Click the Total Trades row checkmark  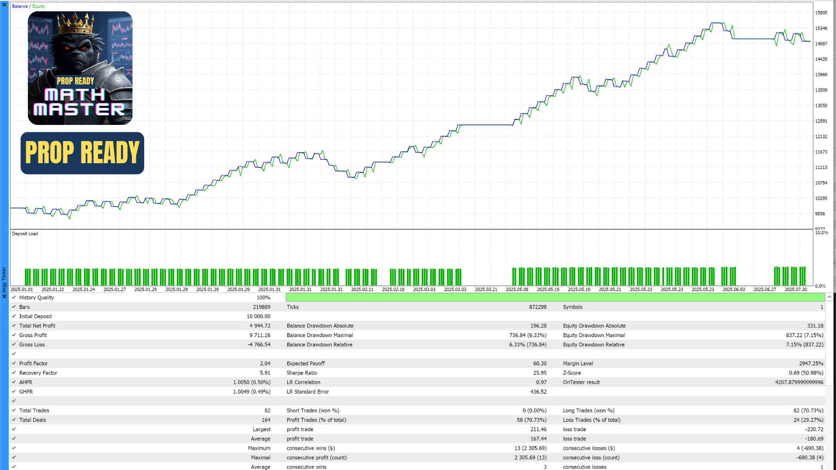click(14, 410)
